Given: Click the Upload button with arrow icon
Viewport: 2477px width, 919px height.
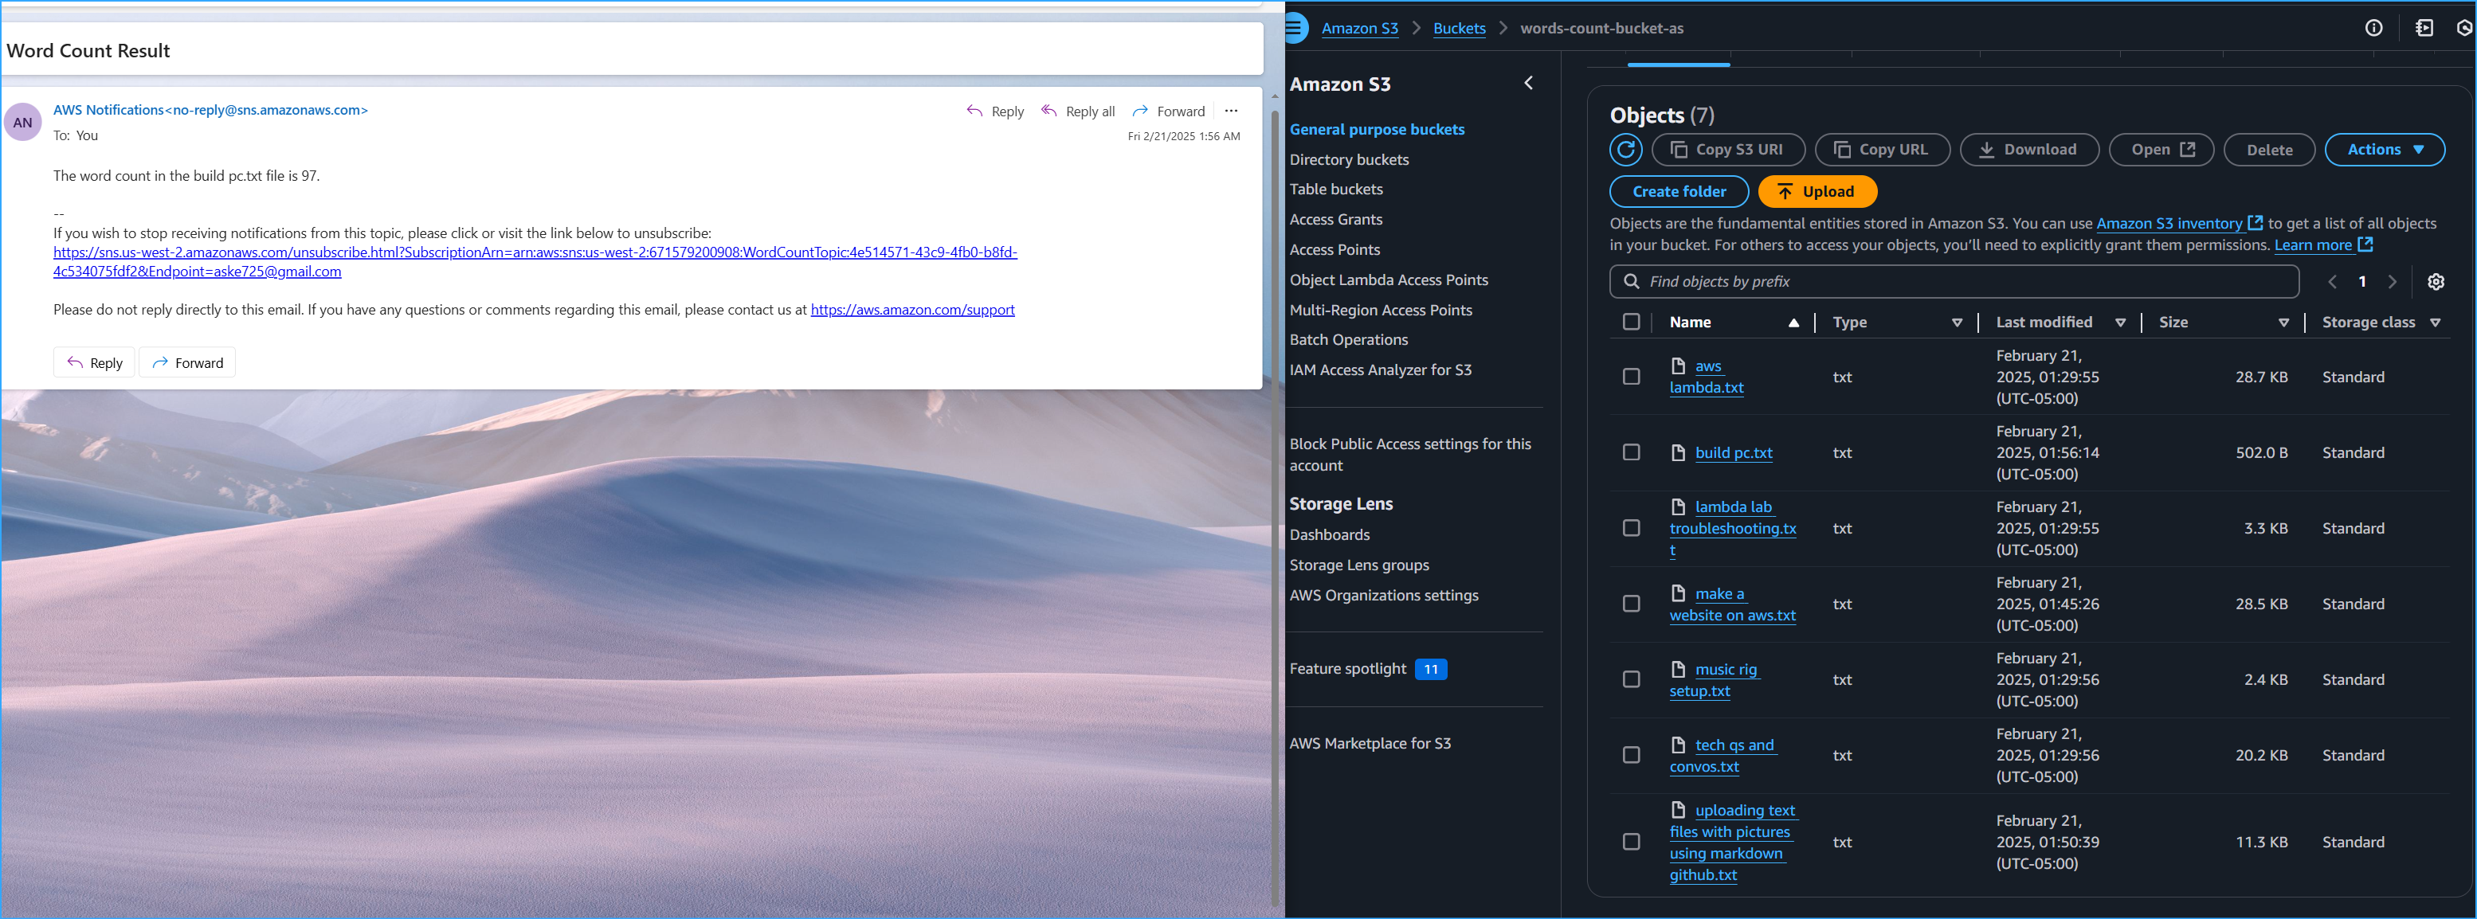Looking at the screenshot, I should pyautogui.click(x=1817, y=191).
